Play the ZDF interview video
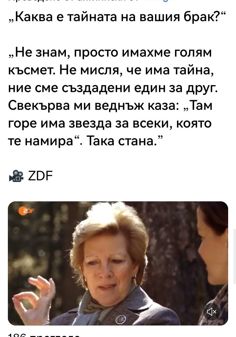This screenshot has width=236, height=337. coord(118,263)
